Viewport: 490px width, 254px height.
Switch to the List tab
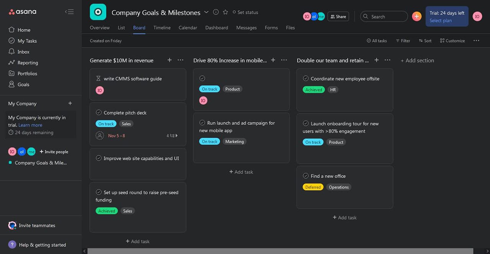point(121,28)
